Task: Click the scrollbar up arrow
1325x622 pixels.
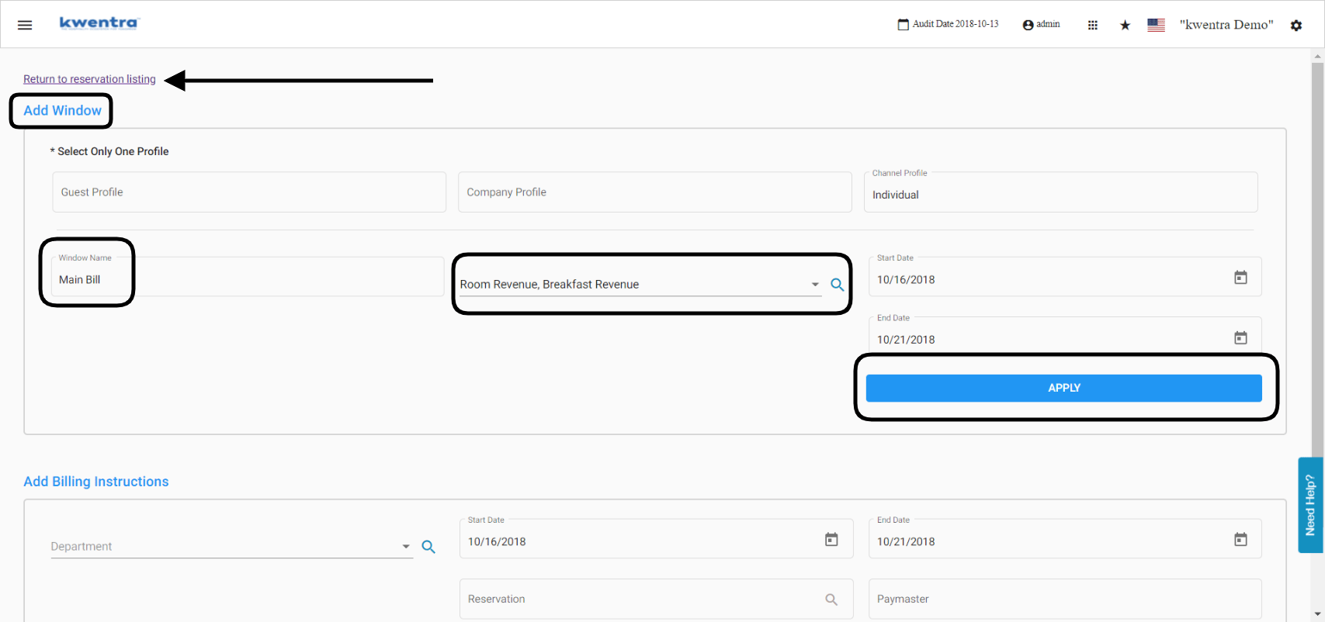Action: click(1317, 56)
